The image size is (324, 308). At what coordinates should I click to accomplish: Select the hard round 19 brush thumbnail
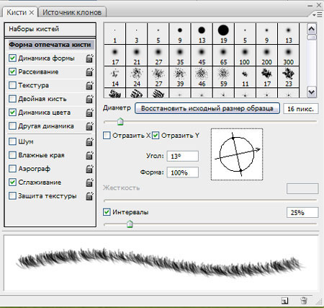pyautogui.click(x=223, y=33)
